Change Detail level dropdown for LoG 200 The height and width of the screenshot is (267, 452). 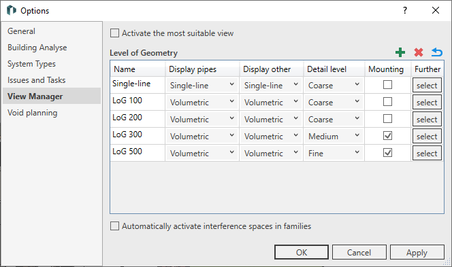click(x=334, y=119)
